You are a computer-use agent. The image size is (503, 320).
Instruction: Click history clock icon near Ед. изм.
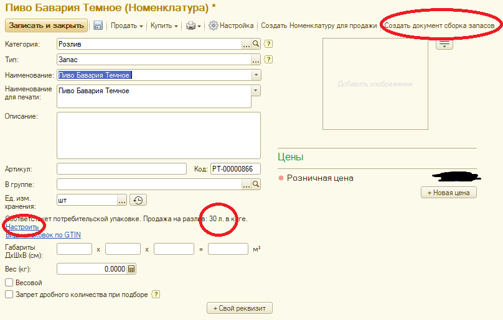[x=138, y=200]
